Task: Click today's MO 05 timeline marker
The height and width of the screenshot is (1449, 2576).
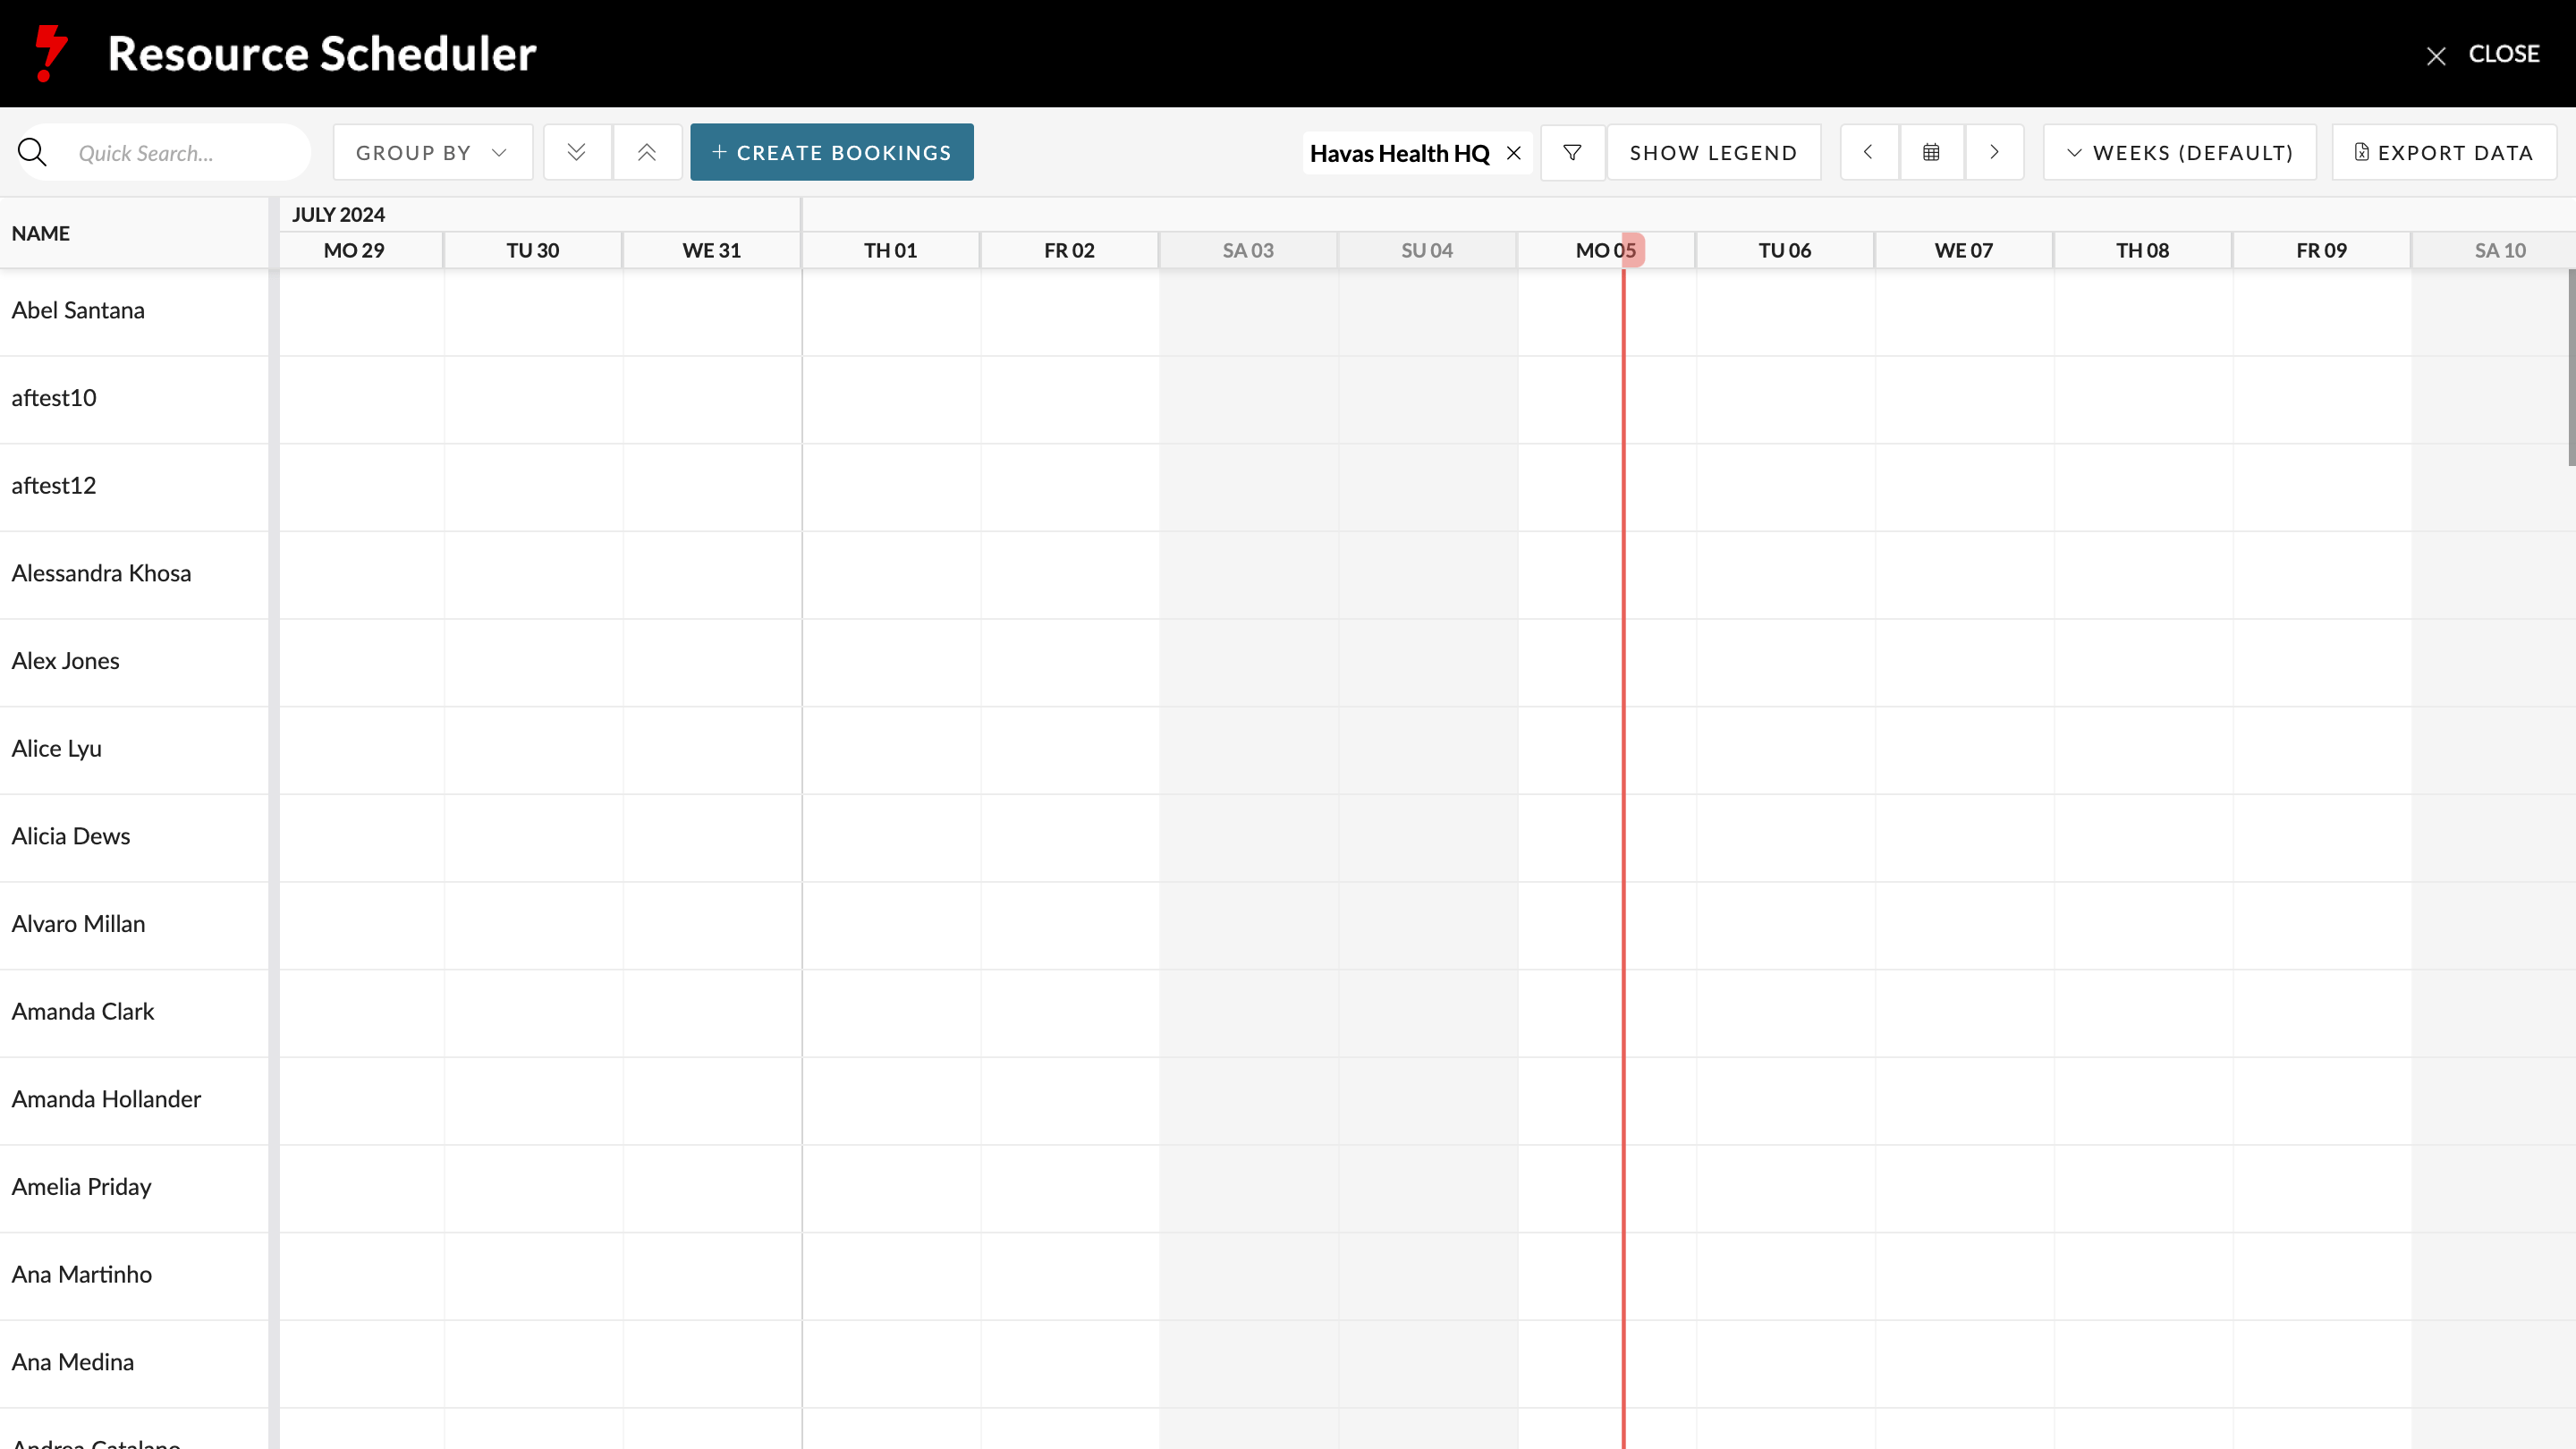Action: (1632, 250)
